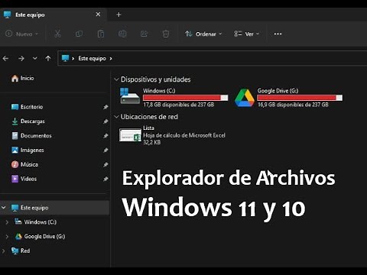Collapse Este equipo in the sidebar tree
This screenshot has width=367, height=275.
(4, 208)
